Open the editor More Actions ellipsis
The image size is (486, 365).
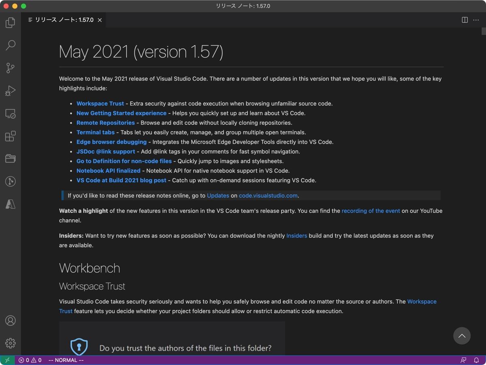pos(476,20)
